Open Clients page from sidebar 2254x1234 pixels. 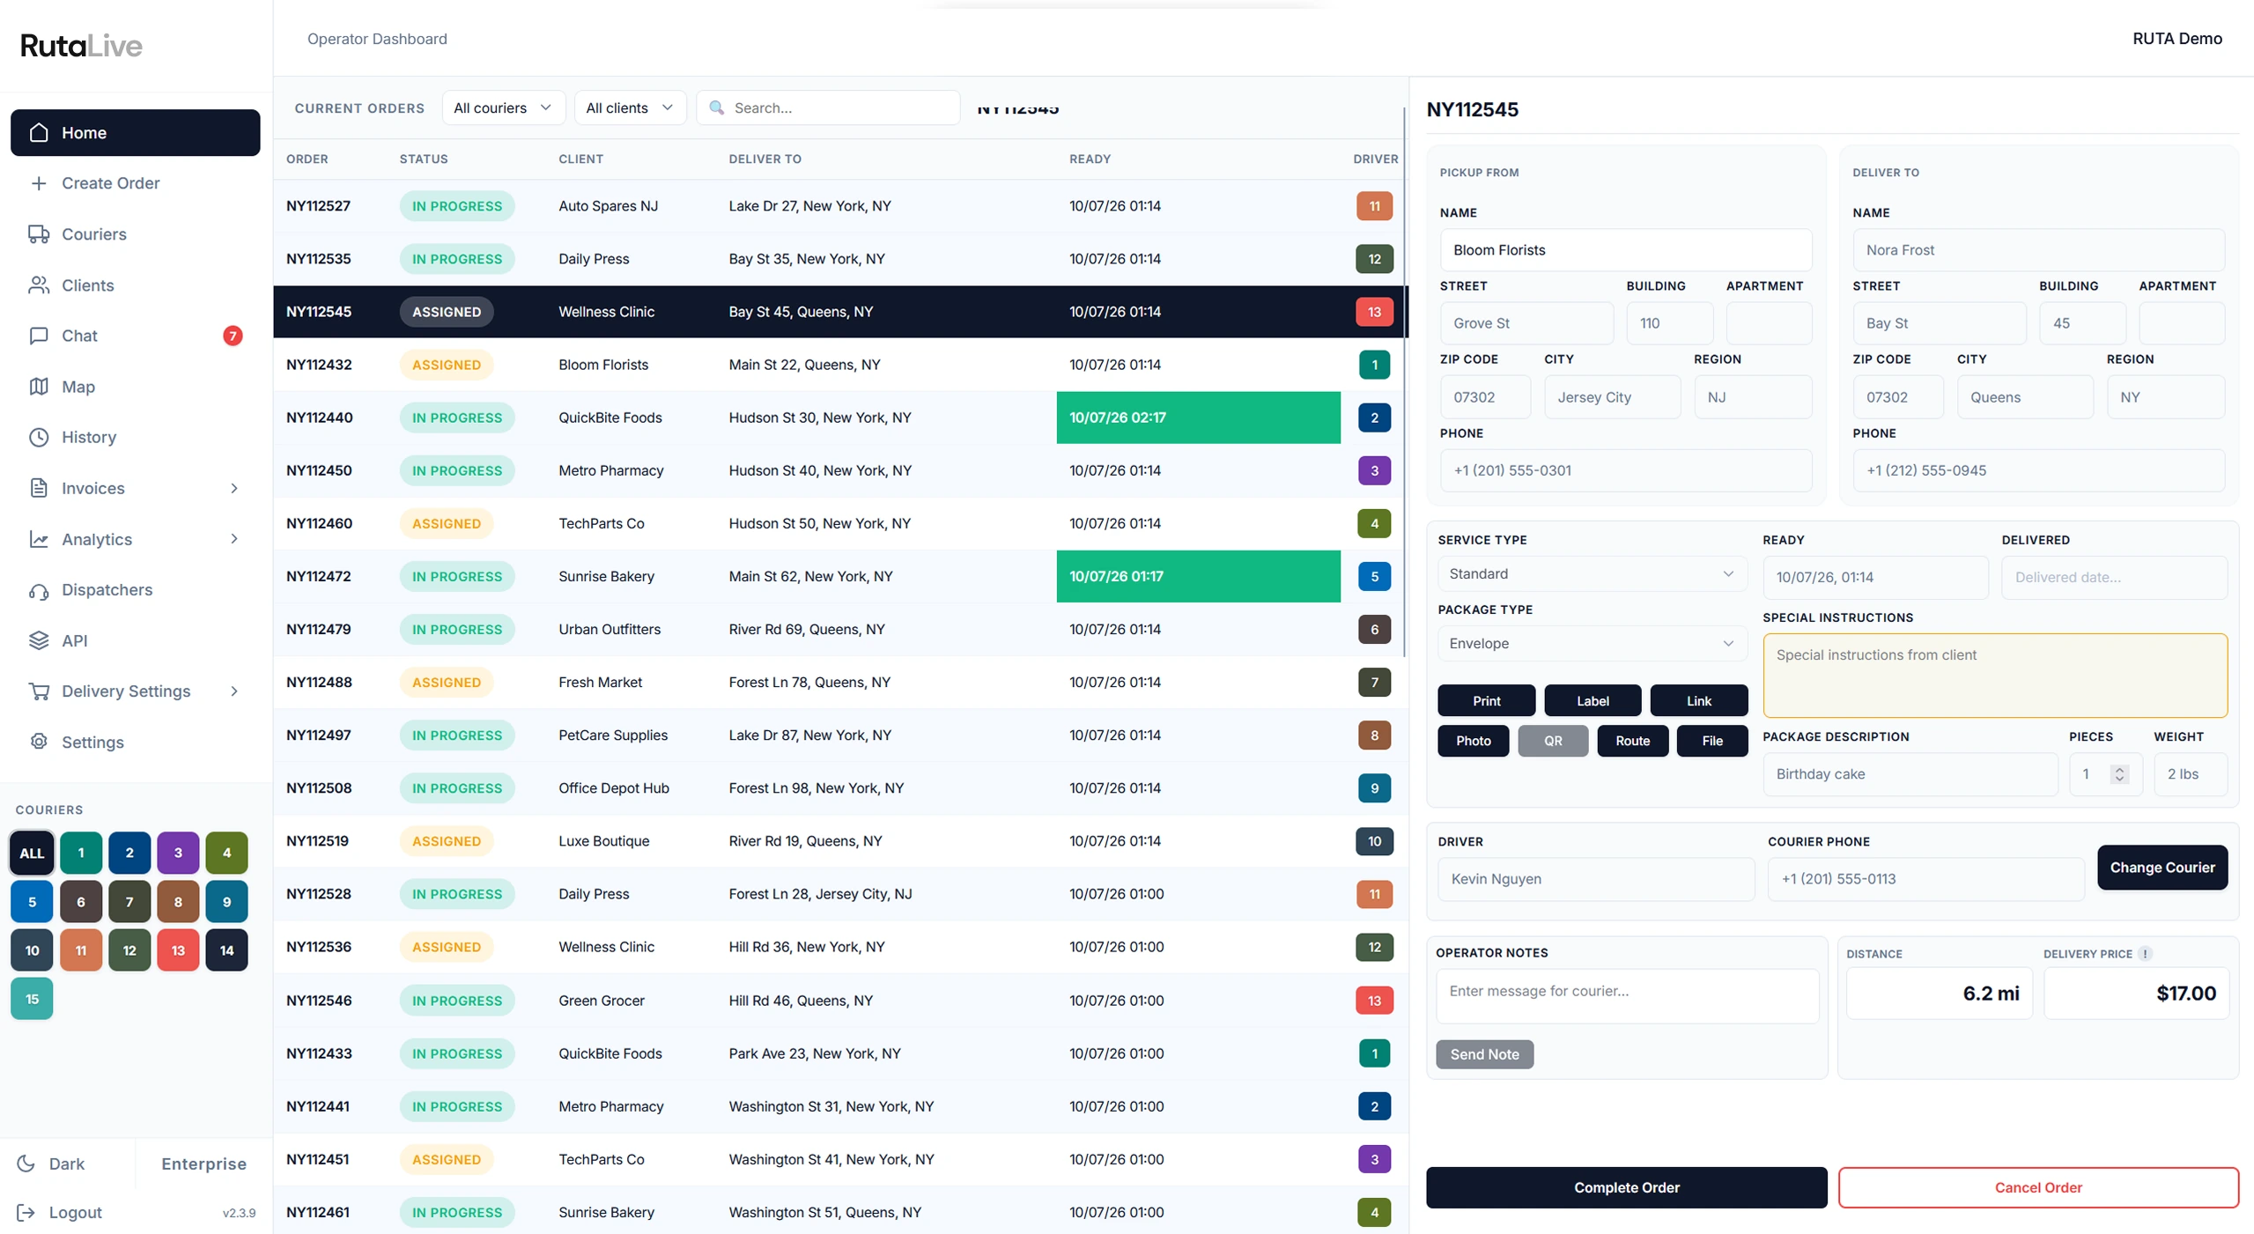point(135,285)
